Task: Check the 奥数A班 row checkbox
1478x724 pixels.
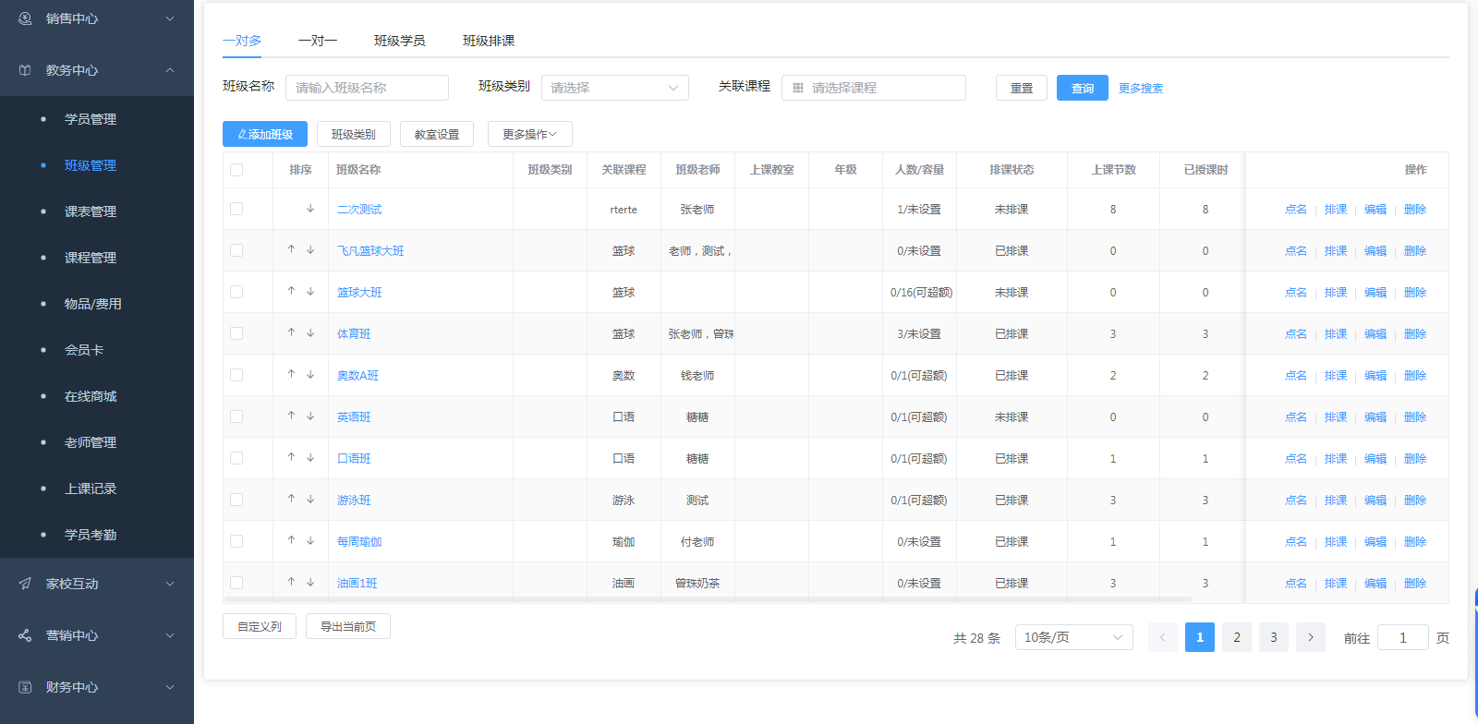Action: click(236, 375)
